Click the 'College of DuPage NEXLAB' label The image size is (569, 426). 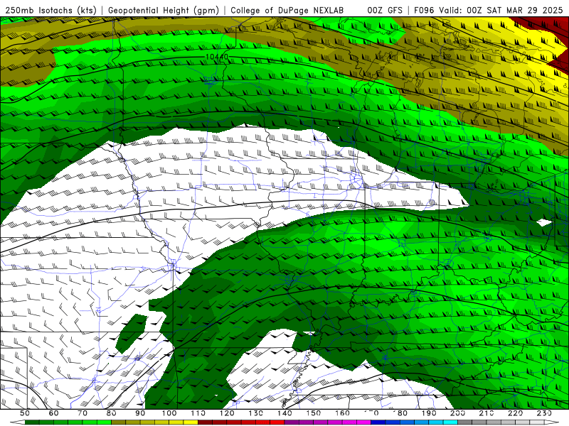click(x=287, y=10)
